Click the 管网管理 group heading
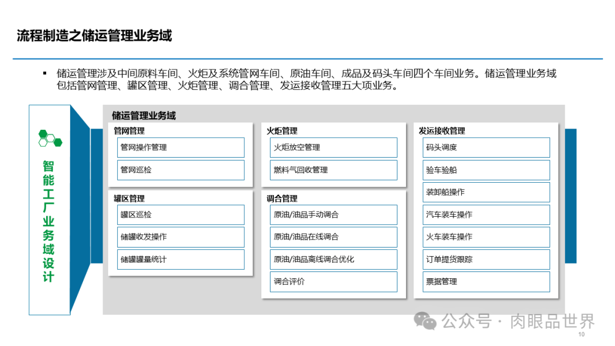Screen dimensions: 615x346 (x=129, y=131)
